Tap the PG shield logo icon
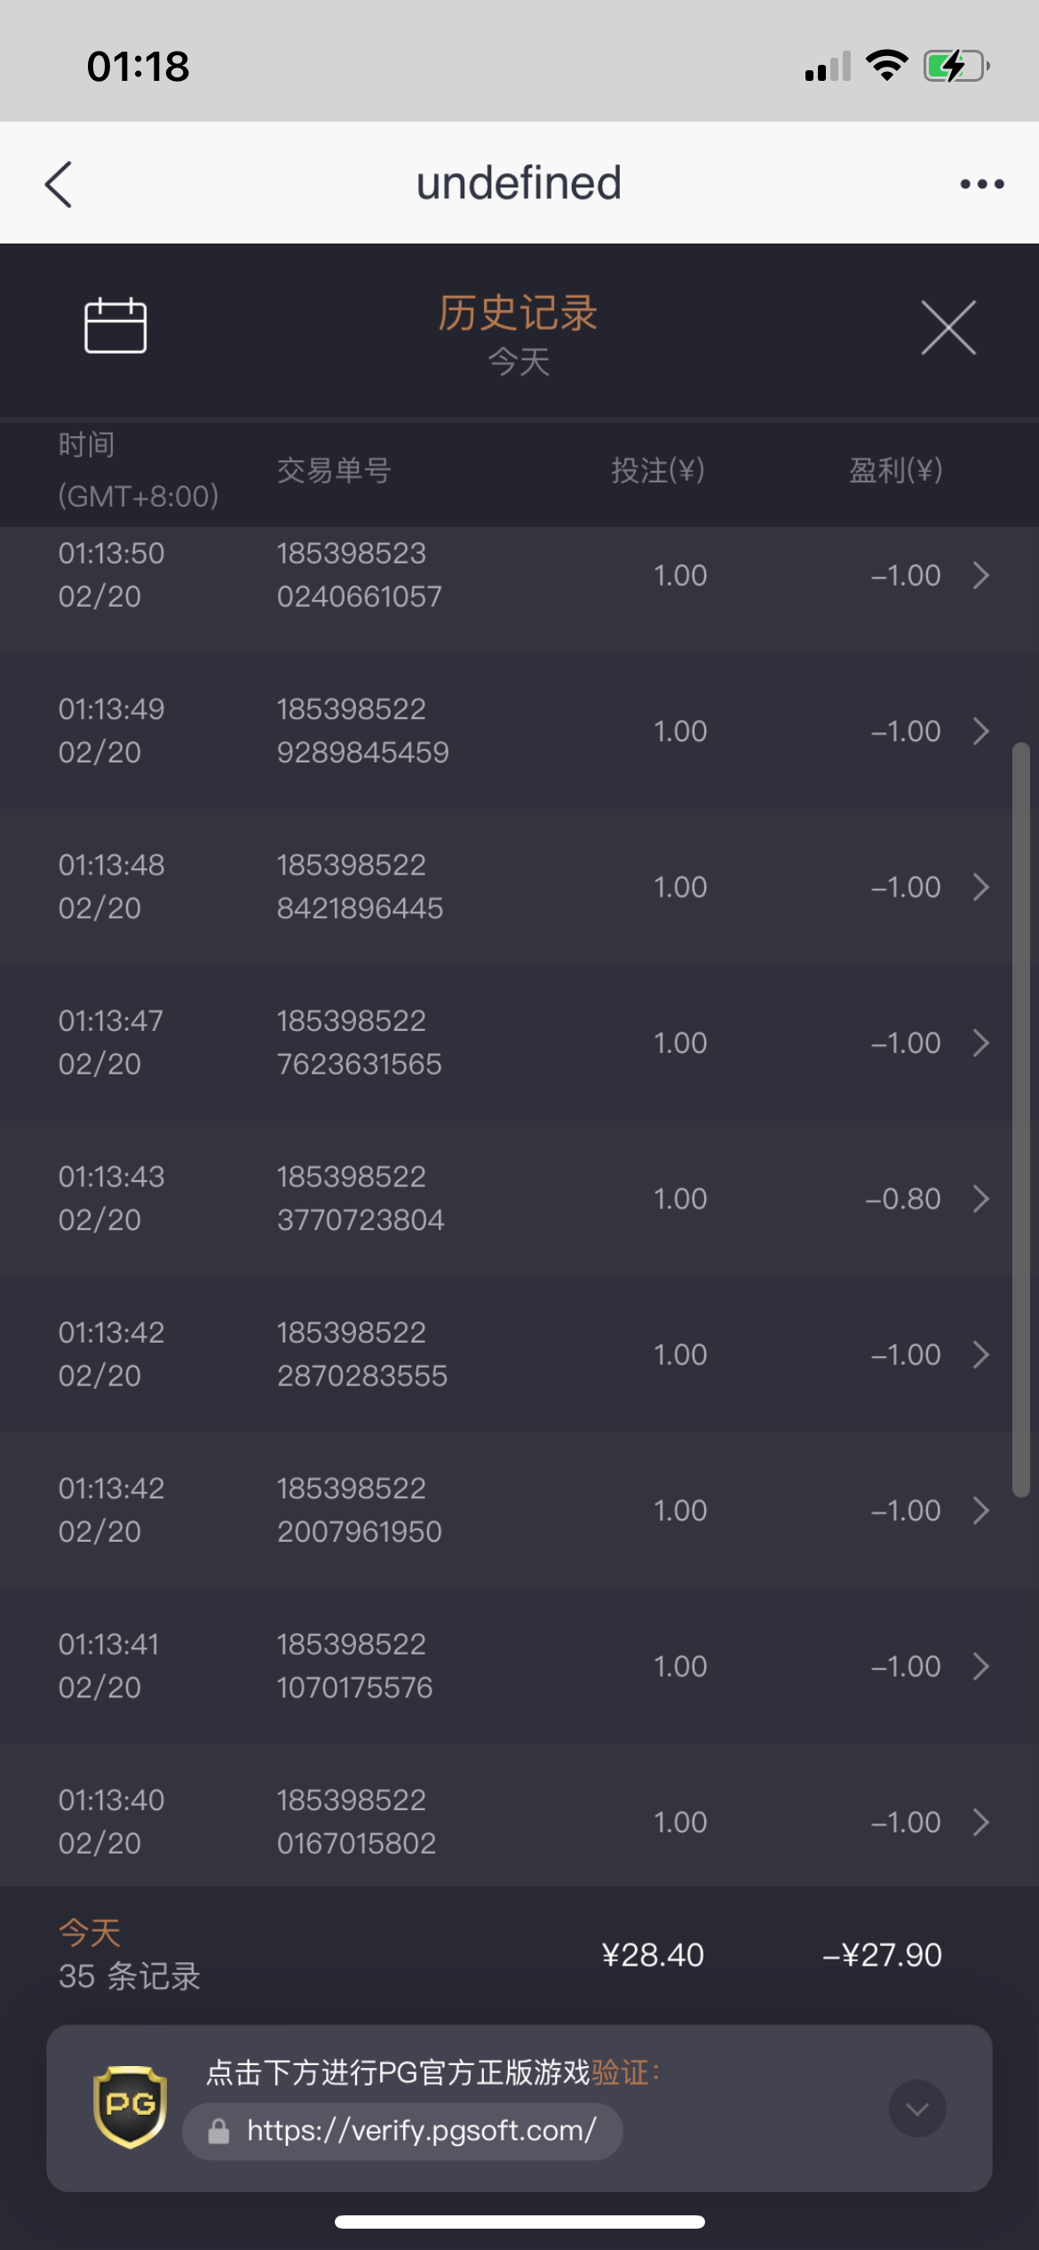This screenshot has width=1039, height=2250. click(x=130, y=2107)
